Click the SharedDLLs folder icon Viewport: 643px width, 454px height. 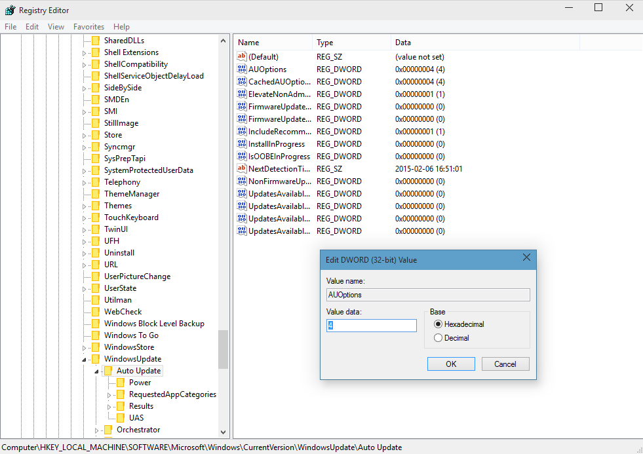point(96,41)
